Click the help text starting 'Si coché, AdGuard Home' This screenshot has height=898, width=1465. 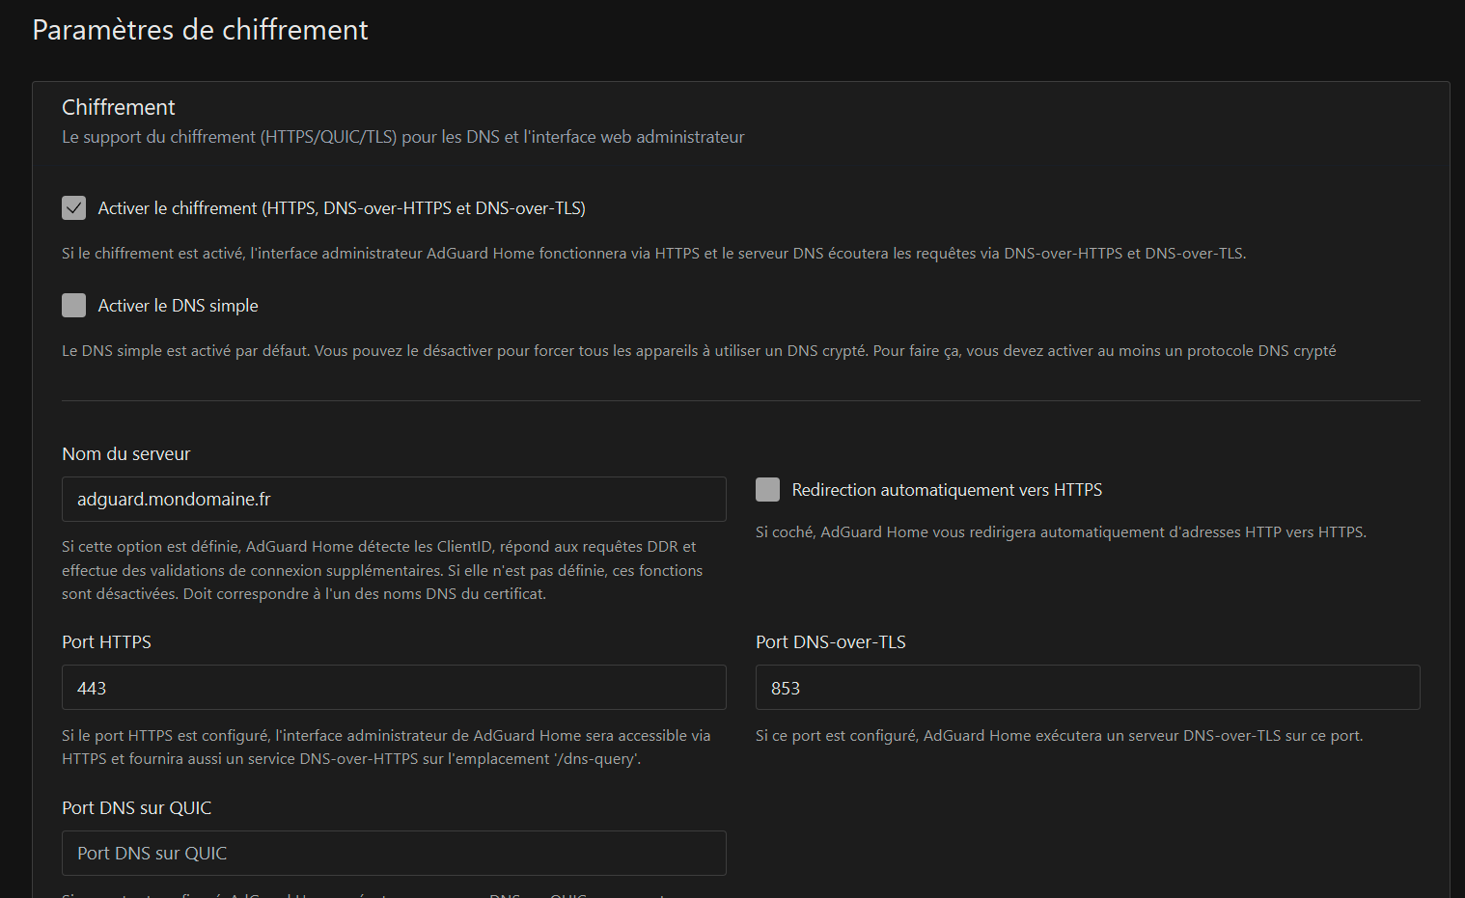pyautogui.click(x=1060, y=532)
